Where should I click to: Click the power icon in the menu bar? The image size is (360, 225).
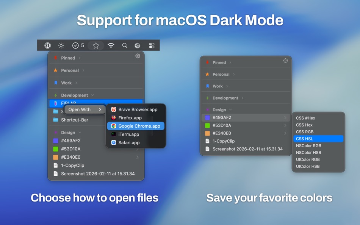tap(47, 45)
